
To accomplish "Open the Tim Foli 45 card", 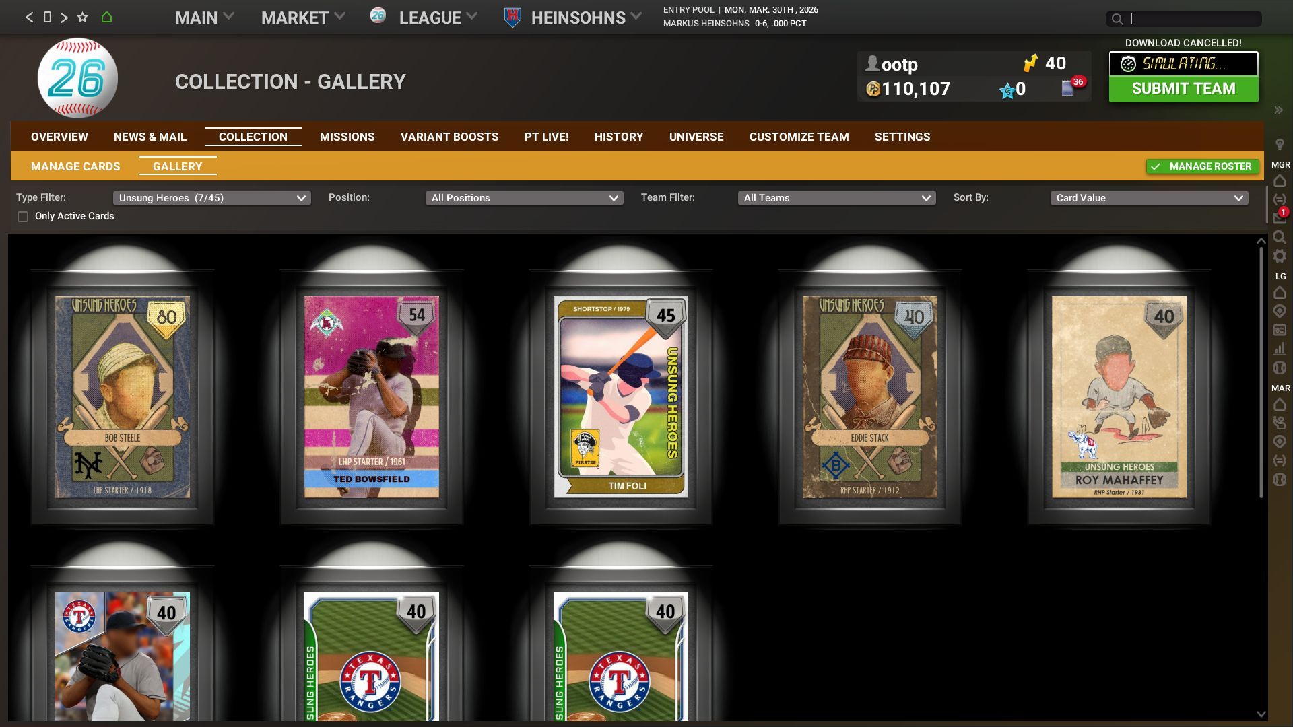I will [621, 397].
